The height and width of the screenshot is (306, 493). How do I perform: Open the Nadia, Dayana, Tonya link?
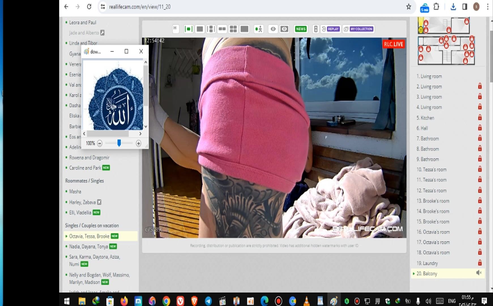click(88, 246)
